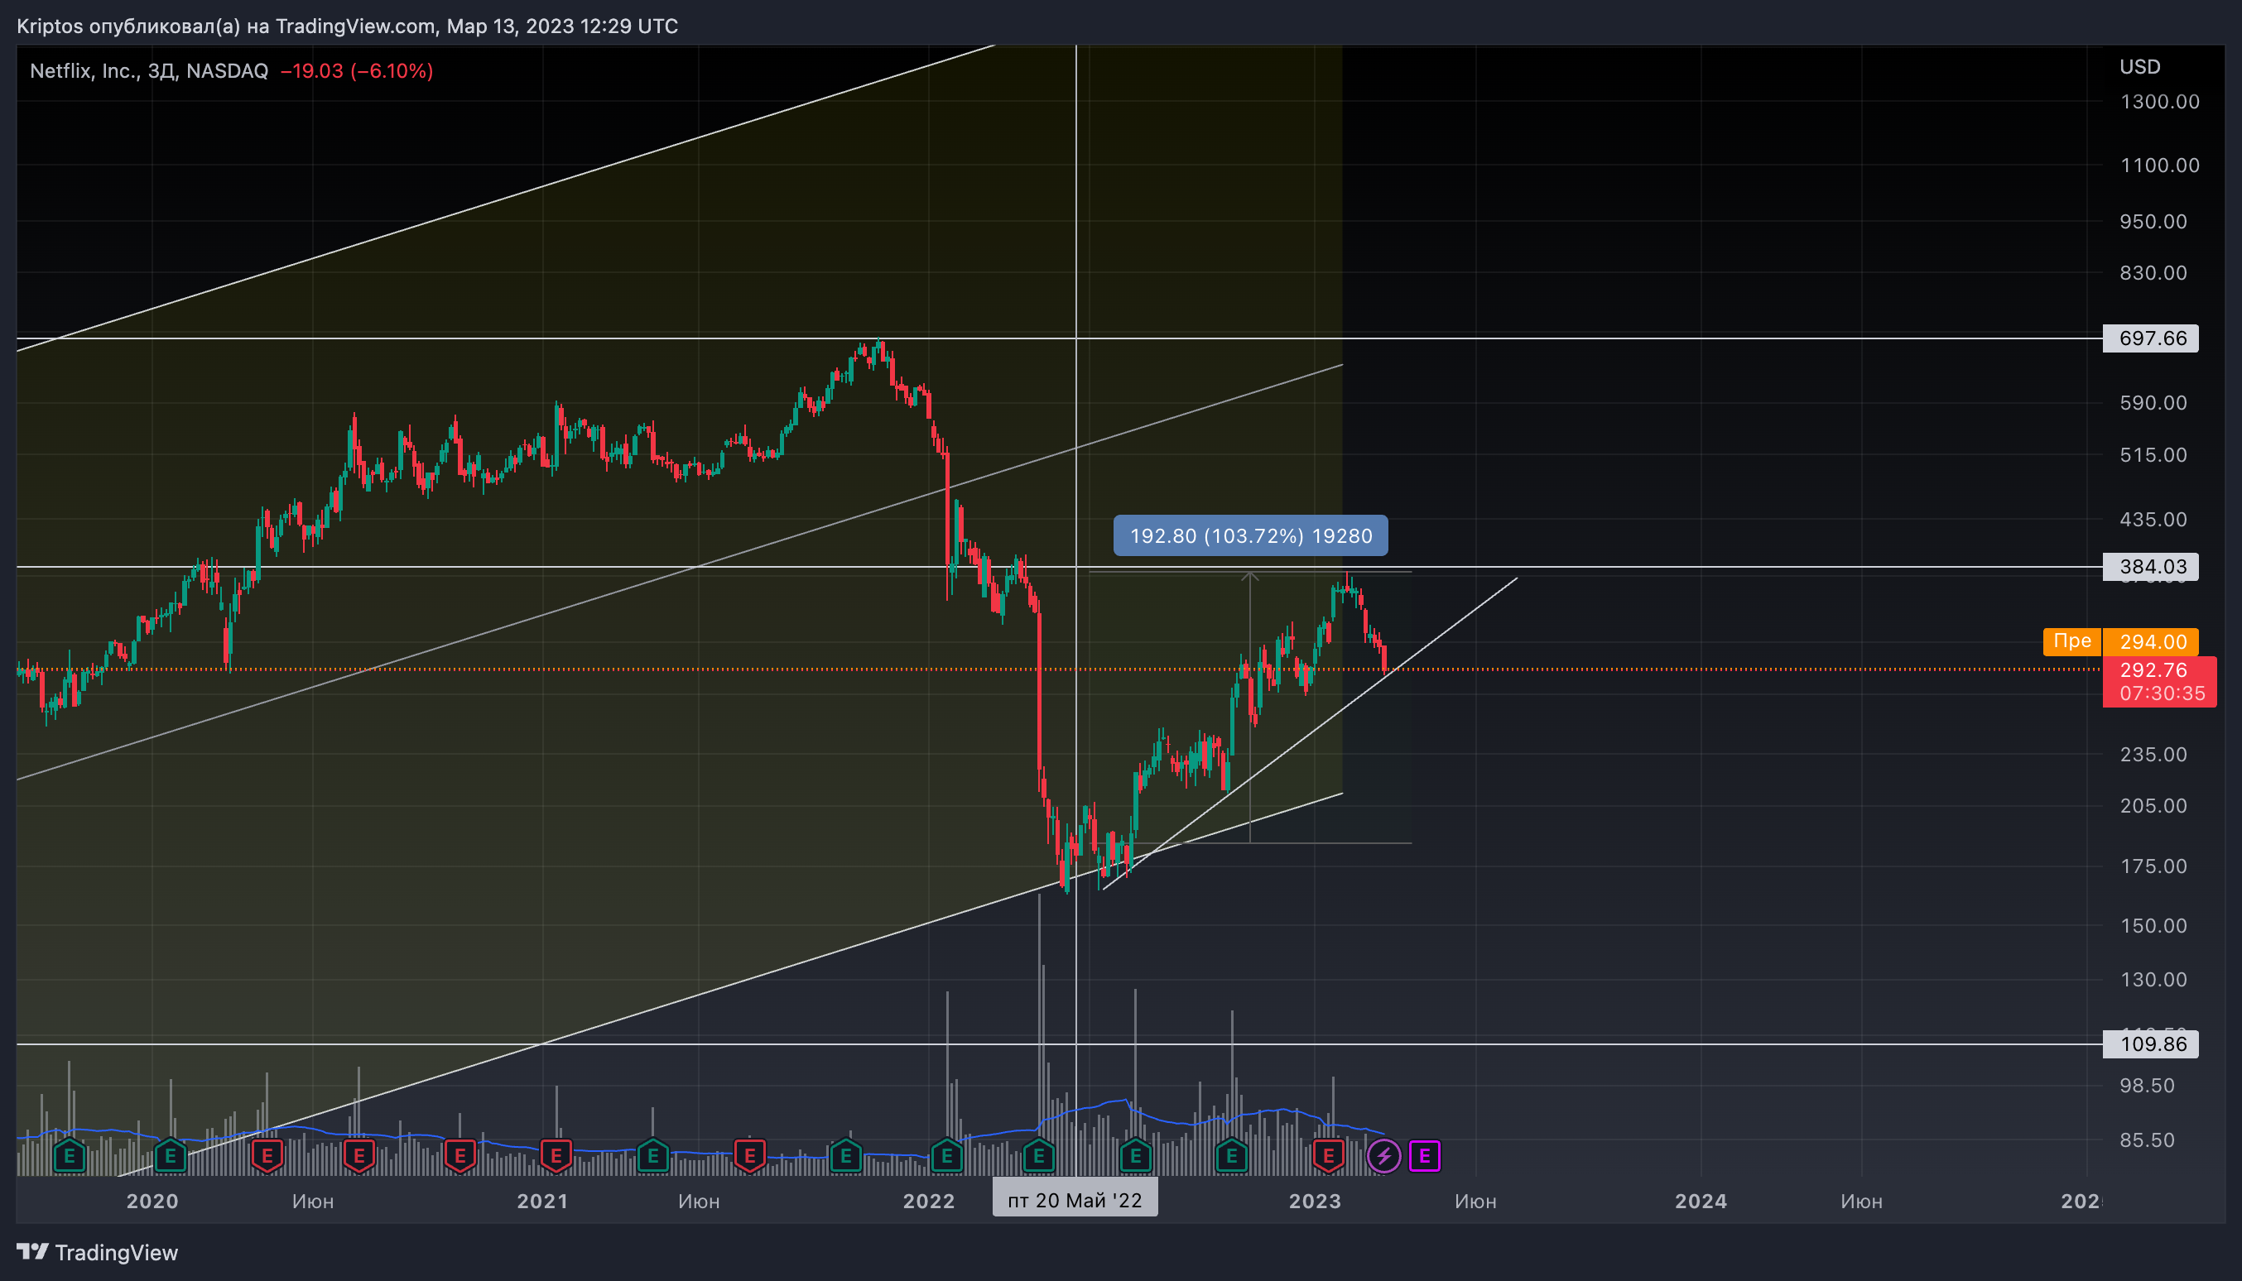The height and width of the screenshot is (1281, 2242).
Task: Click the 435.00 price axis value
Action: point(2153,519)
